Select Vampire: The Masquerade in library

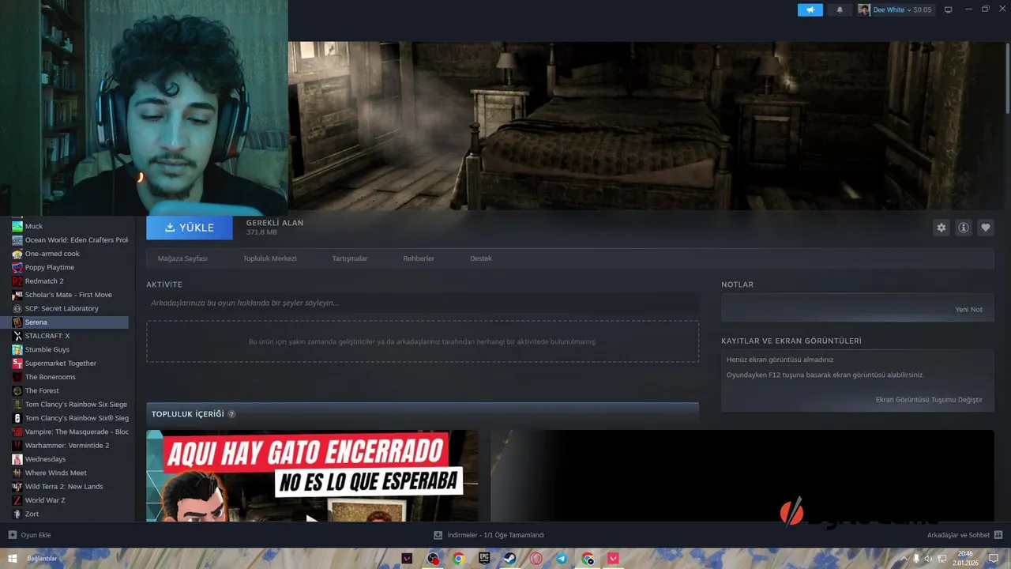click(70, 431)
